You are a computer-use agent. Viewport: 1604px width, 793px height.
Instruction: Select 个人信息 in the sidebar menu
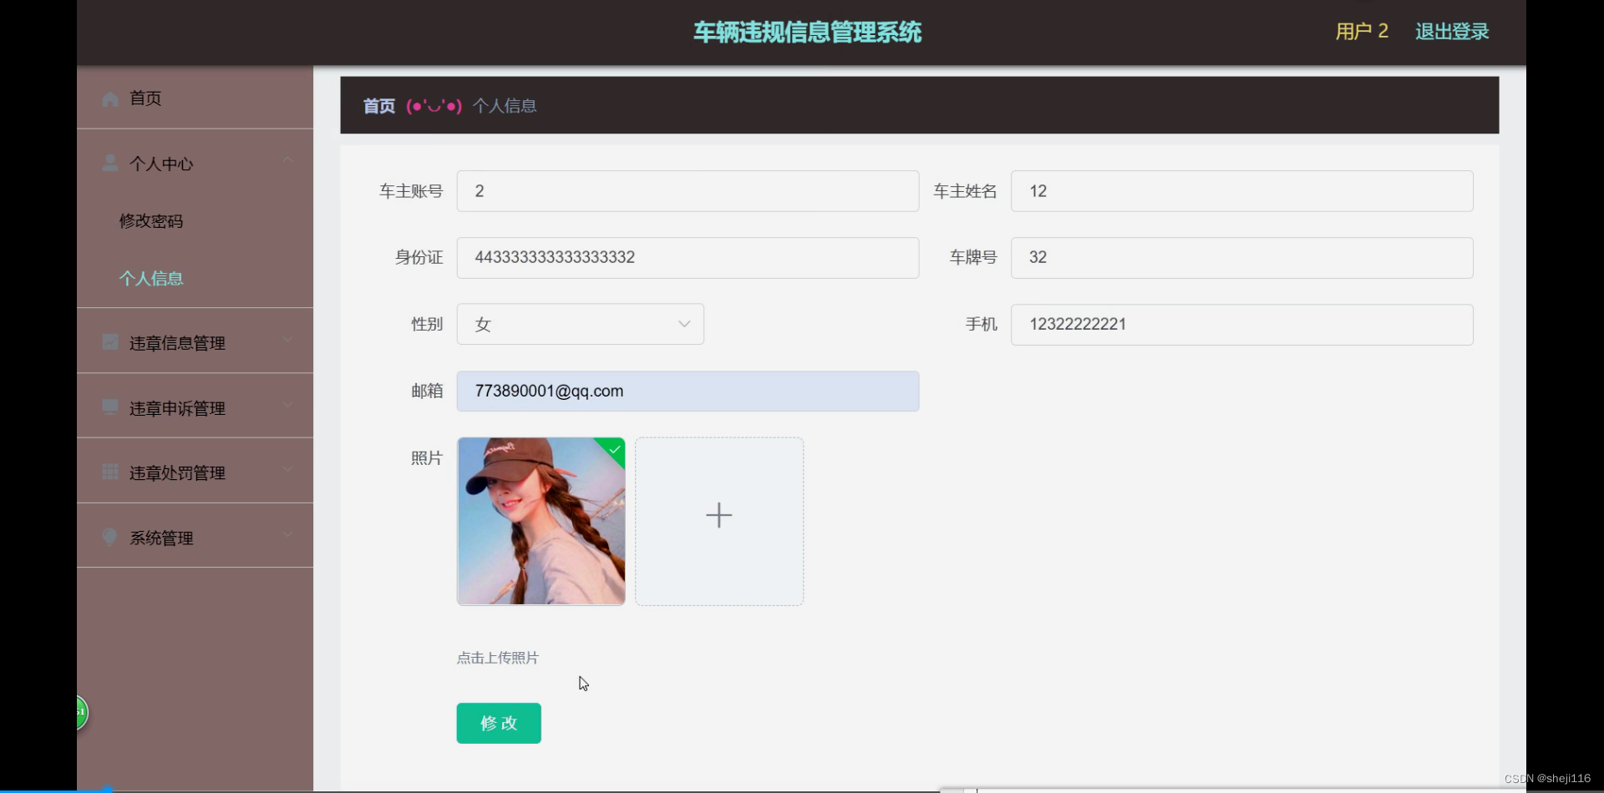point(151,278)
